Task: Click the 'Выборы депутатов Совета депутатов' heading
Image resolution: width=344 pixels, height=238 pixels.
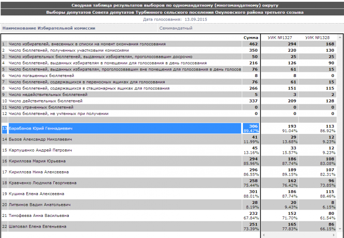Action: [172, 12]
